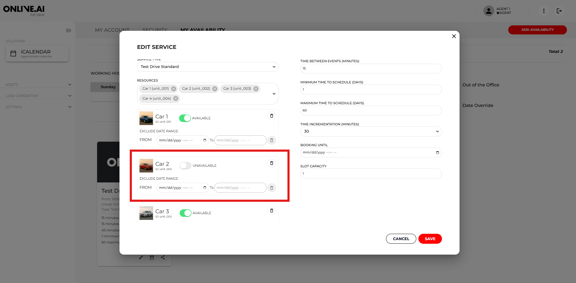Image resolution: width=576 pixels, height=283 pixels.
Task: Remove Car 4 (unit_004) resource chip
Action: (x=176, y=98)
